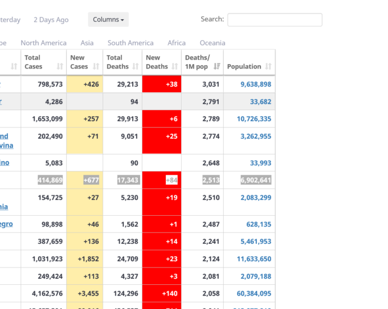Viewport: 388px width, 309px height.
Task: Open the South America tab
Action: click(x=130, y=43)
